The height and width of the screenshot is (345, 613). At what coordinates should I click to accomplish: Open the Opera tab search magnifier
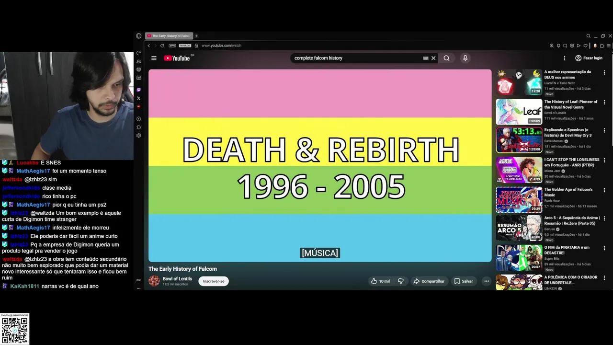click(589, 36)
